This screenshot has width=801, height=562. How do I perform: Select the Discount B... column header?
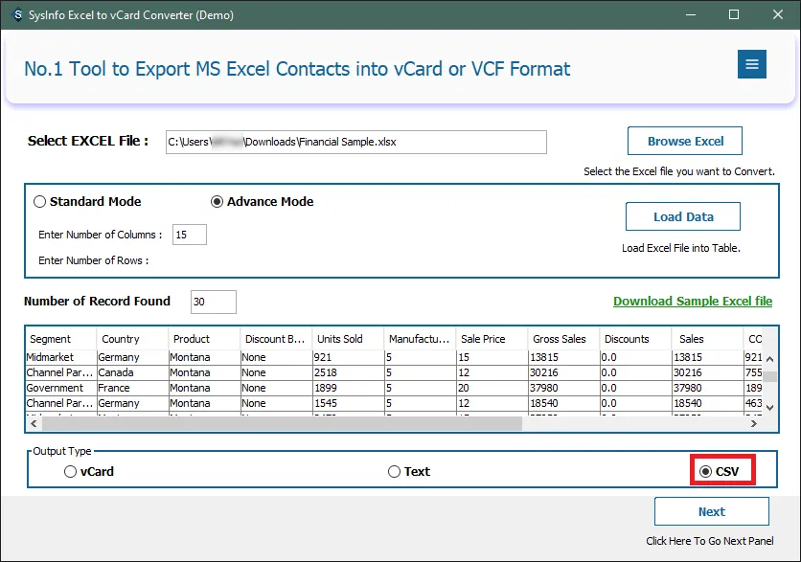[x=275, y=339]
